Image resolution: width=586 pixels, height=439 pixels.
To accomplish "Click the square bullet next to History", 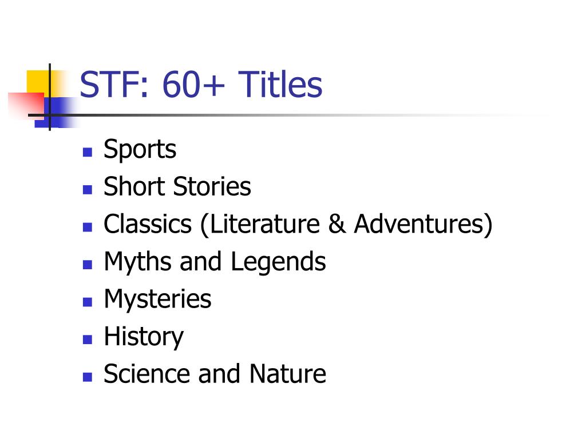I will pos(88,340).
